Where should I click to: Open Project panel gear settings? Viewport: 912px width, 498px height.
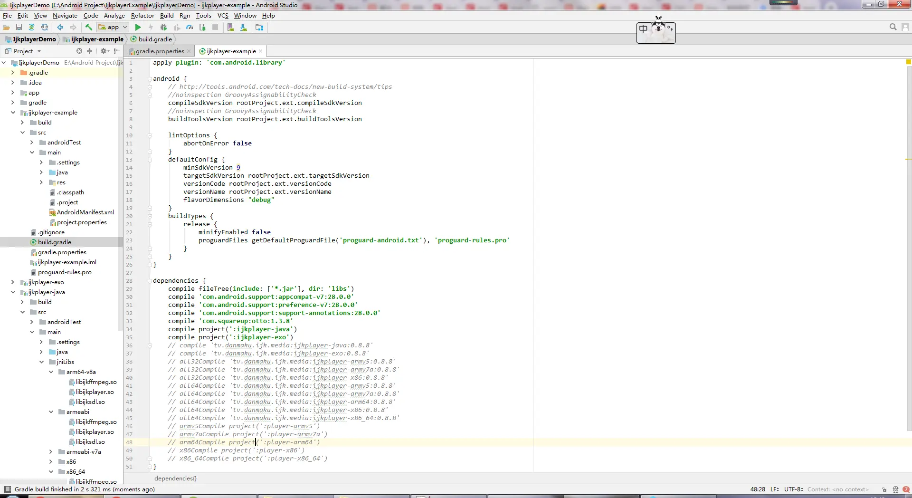pyautogui.click(x=104, y=51)
